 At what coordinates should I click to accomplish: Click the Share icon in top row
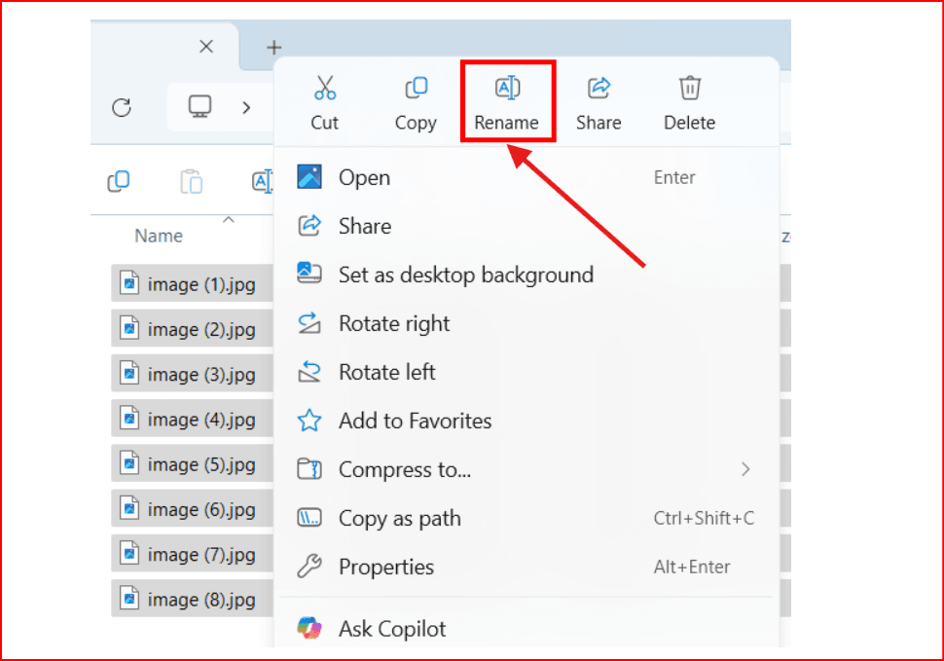click(599, 90)
